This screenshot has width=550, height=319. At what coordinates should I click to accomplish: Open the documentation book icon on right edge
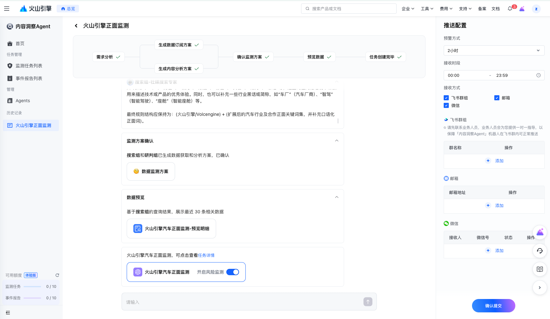540,269
